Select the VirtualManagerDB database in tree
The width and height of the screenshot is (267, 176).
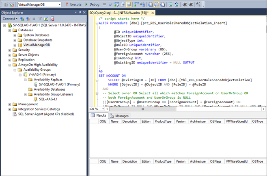(37, 45)
